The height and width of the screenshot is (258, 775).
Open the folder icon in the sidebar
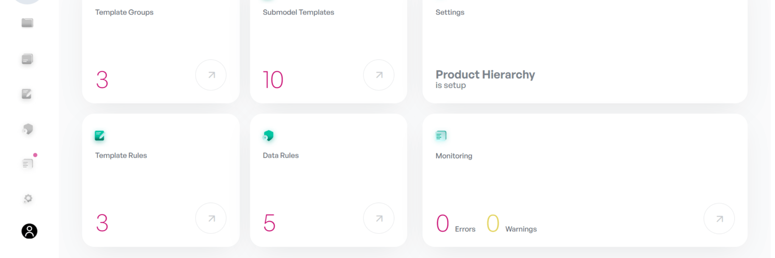click(27, 23)
